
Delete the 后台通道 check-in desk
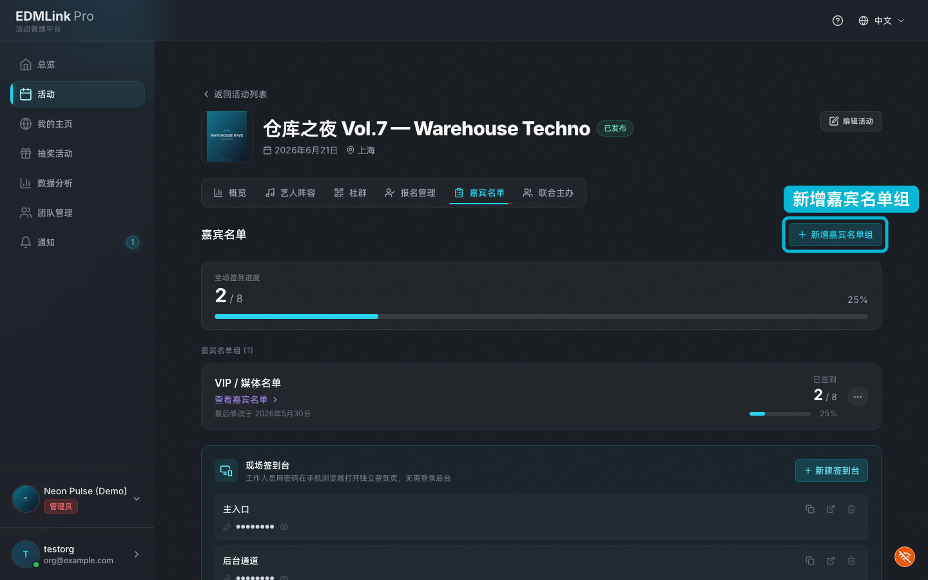click(x=851, y=561)
